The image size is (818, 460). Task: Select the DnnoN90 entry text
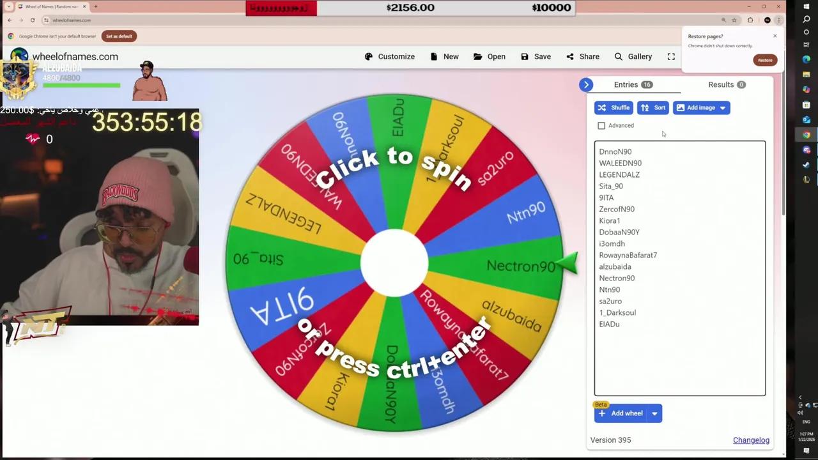(615, 151)
